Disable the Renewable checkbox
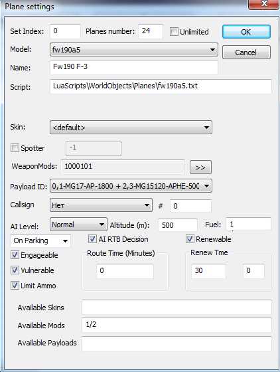The image size is (280, 372). (190, 239)
